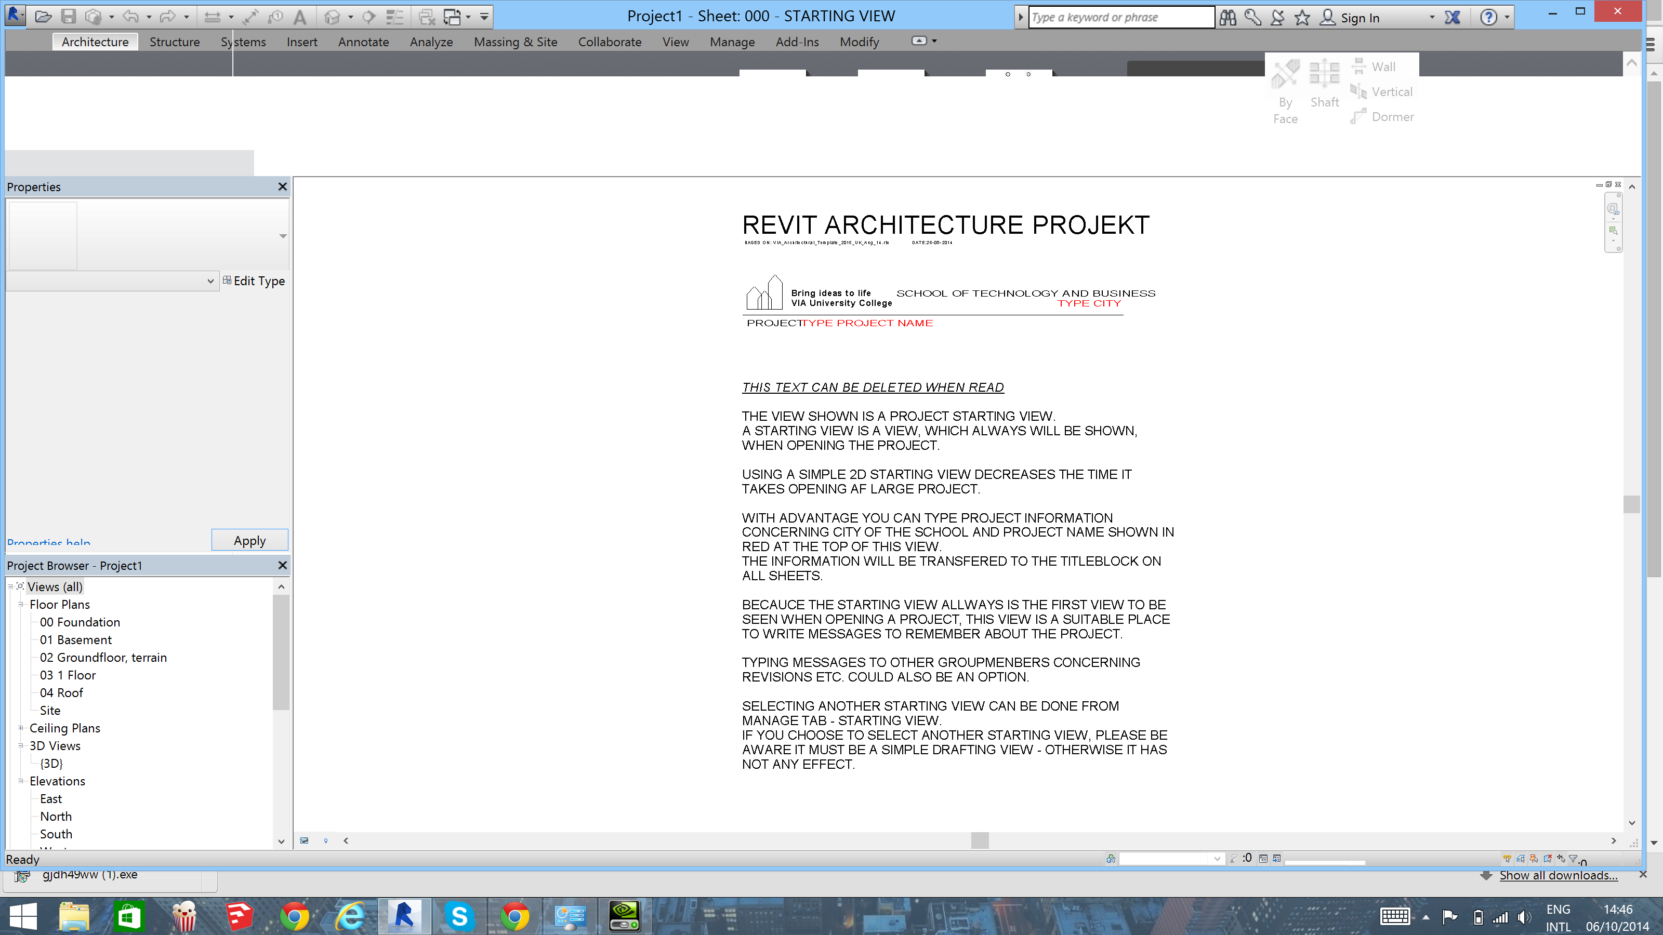Click the Edit Type button
The width and height of the screenshot is (1663, 935).
click(x=253, y=280)
